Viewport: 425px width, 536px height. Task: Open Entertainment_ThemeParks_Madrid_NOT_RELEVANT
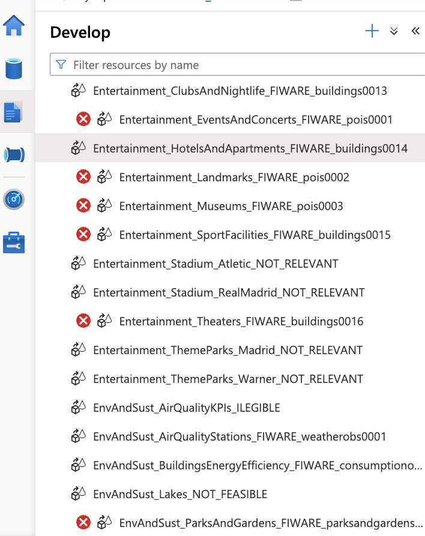pyautogui.click(x=228, y=350)
